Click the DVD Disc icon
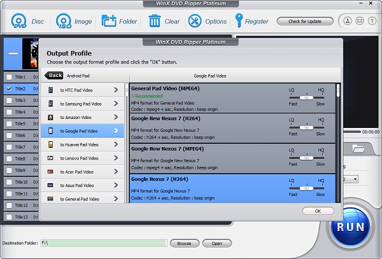The image size is (382, 259). (18, 21)
